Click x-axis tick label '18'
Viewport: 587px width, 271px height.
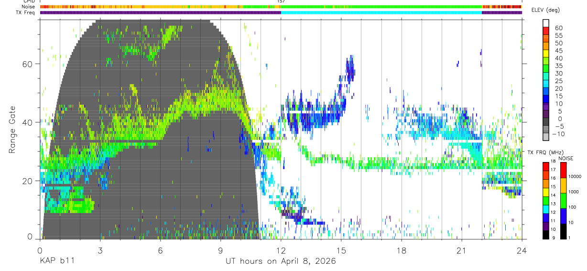tap(402, 250)
